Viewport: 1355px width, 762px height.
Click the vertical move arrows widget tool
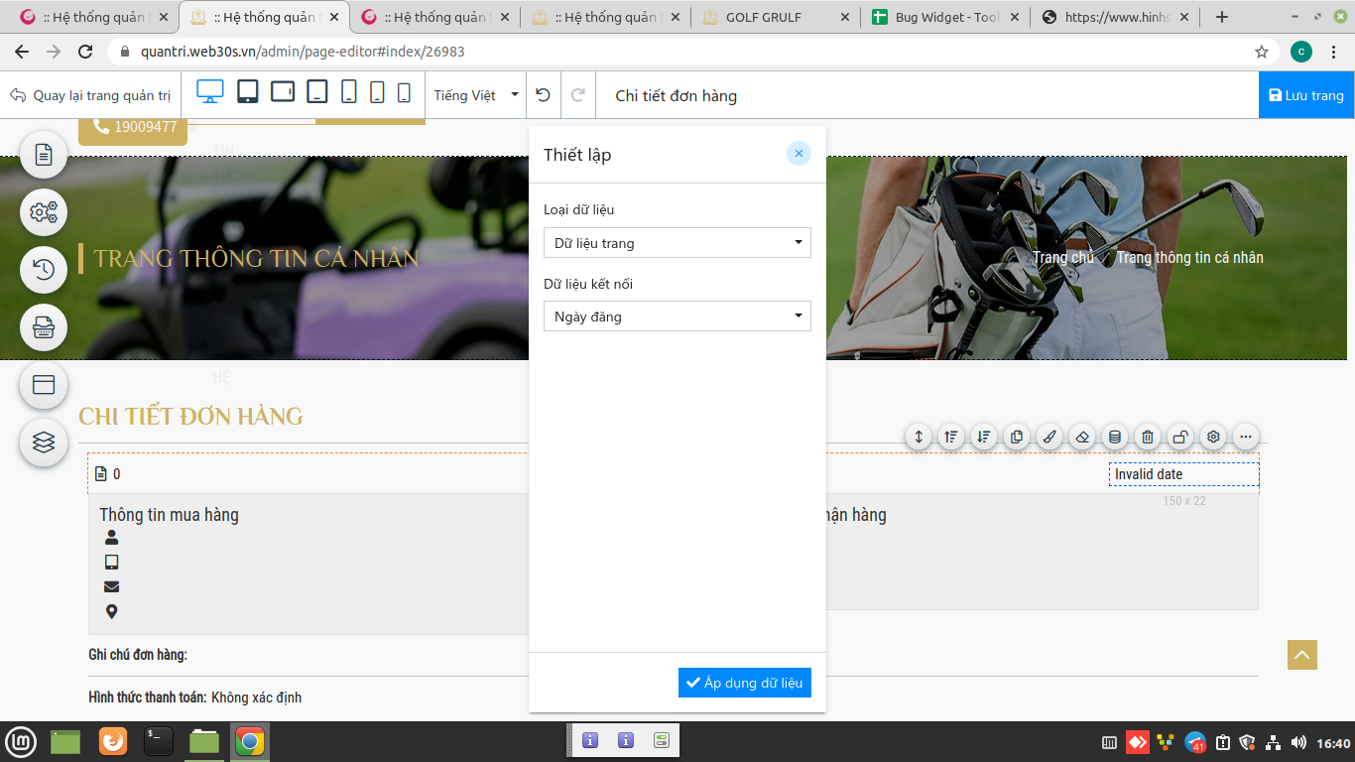click(x=919, y=437)
